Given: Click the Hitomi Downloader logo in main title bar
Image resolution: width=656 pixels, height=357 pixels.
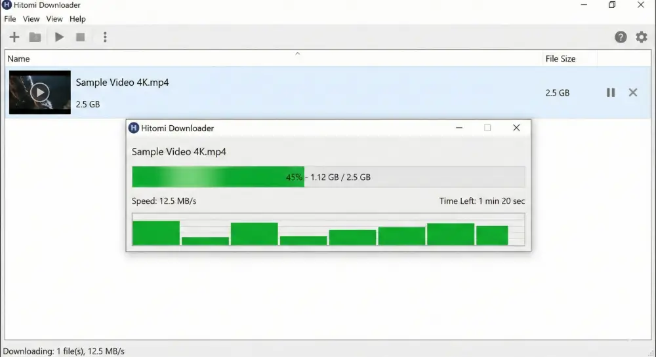Looking at the screenshot, I should pyautogui.click(x=7, y=5).
